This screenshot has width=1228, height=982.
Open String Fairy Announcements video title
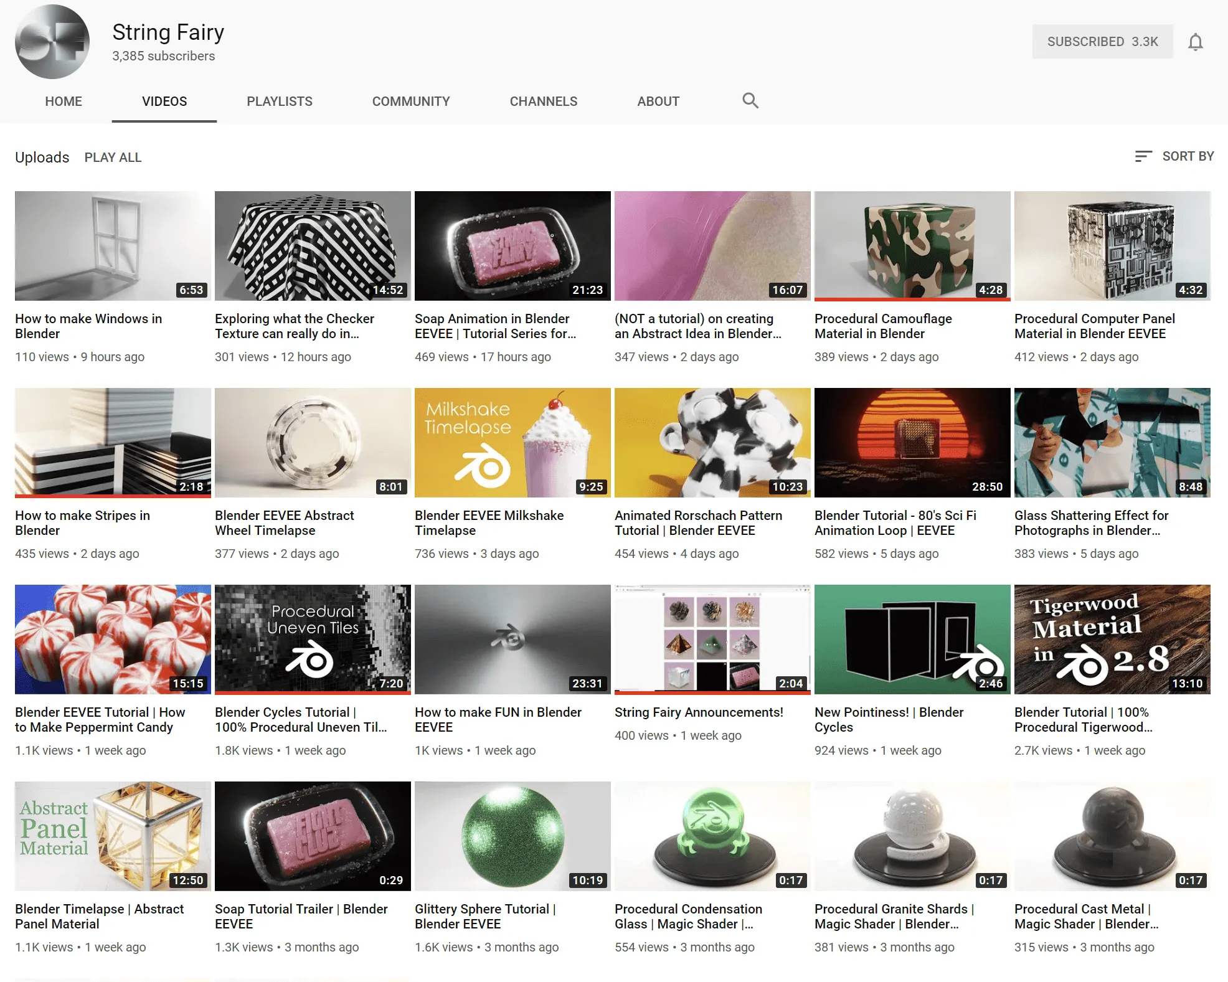[698, 712]
